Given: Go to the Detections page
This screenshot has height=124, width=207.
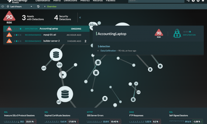Looking at the screenshot, I should click(x=70, y=1).
